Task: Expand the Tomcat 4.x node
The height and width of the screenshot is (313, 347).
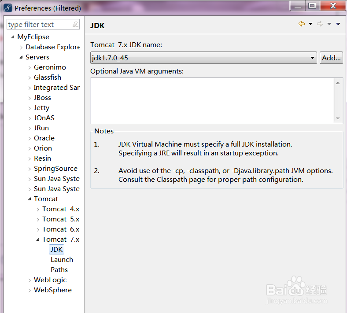Action: point(38,210)
